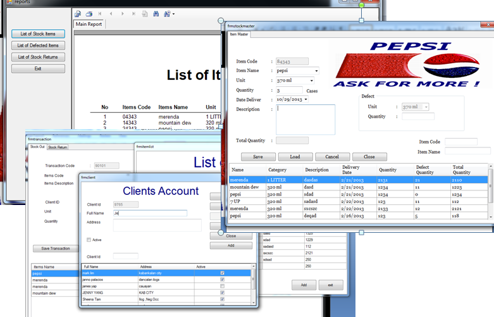The image size is (494, 317).
Task: Click the Total Quantity column header
Action: (469, 170)
